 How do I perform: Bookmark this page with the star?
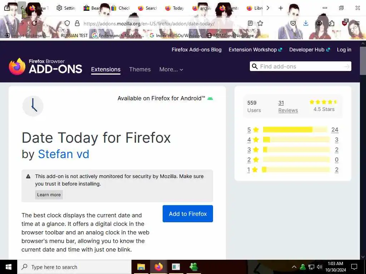coord(260,23)
